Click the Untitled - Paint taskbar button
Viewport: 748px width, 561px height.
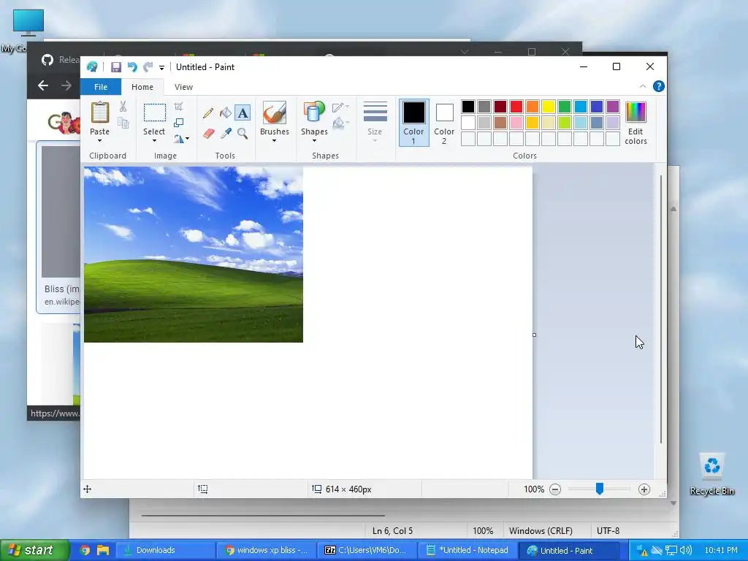click(568, 550)
